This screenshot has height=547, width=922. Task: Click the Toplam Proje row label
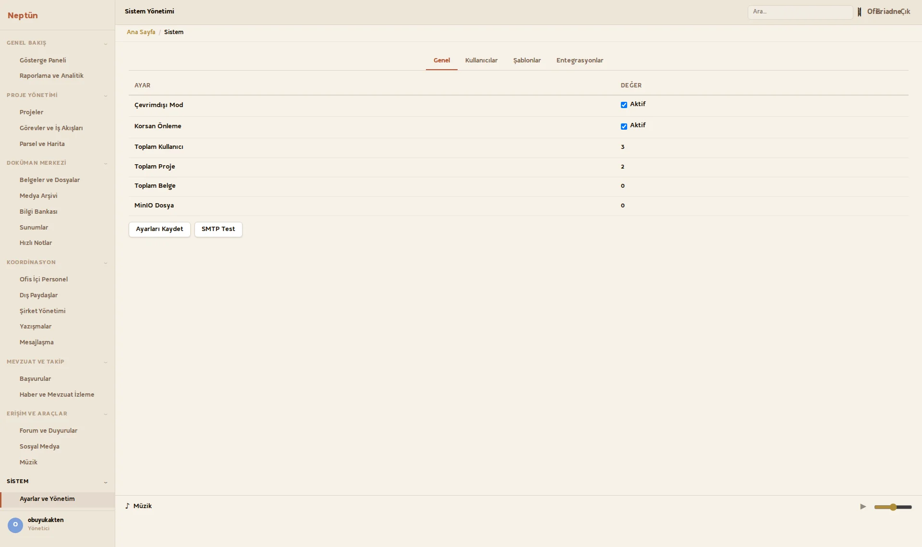click(155, 167)
